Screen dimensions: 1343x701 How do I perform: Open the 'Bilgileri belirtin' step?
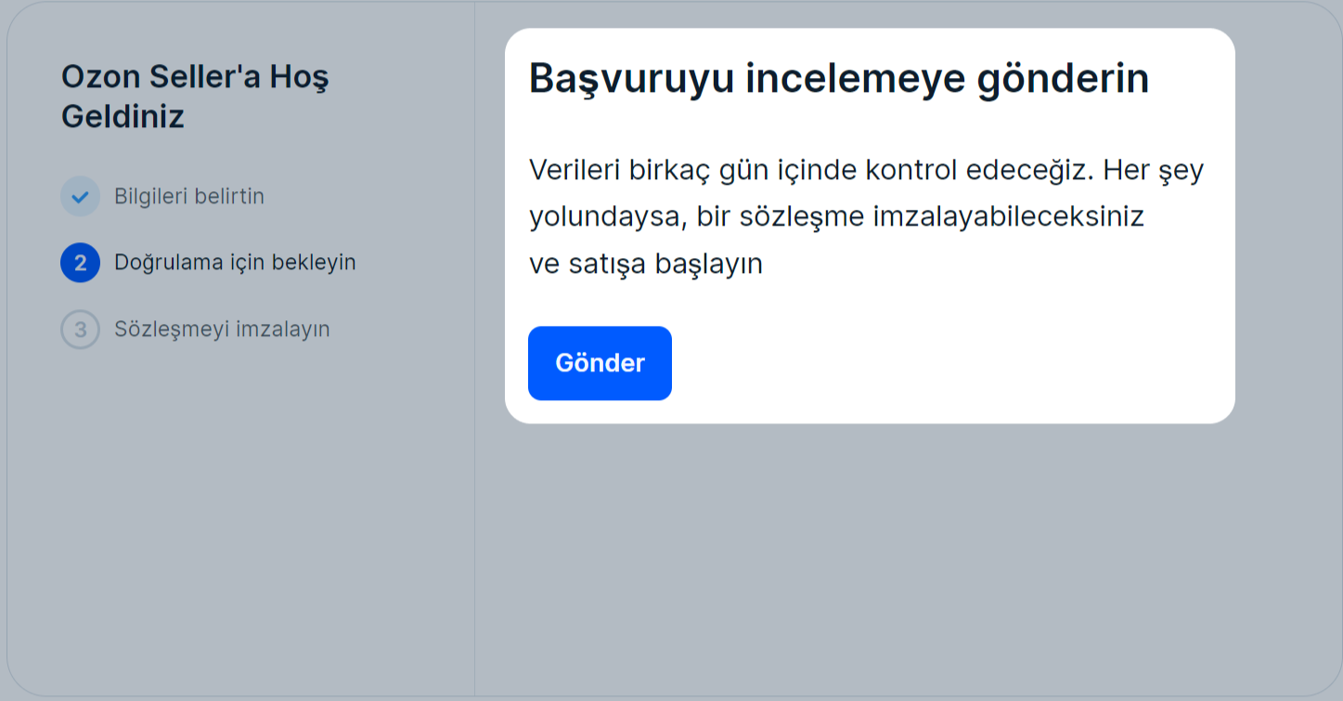[x=189, y=197]
